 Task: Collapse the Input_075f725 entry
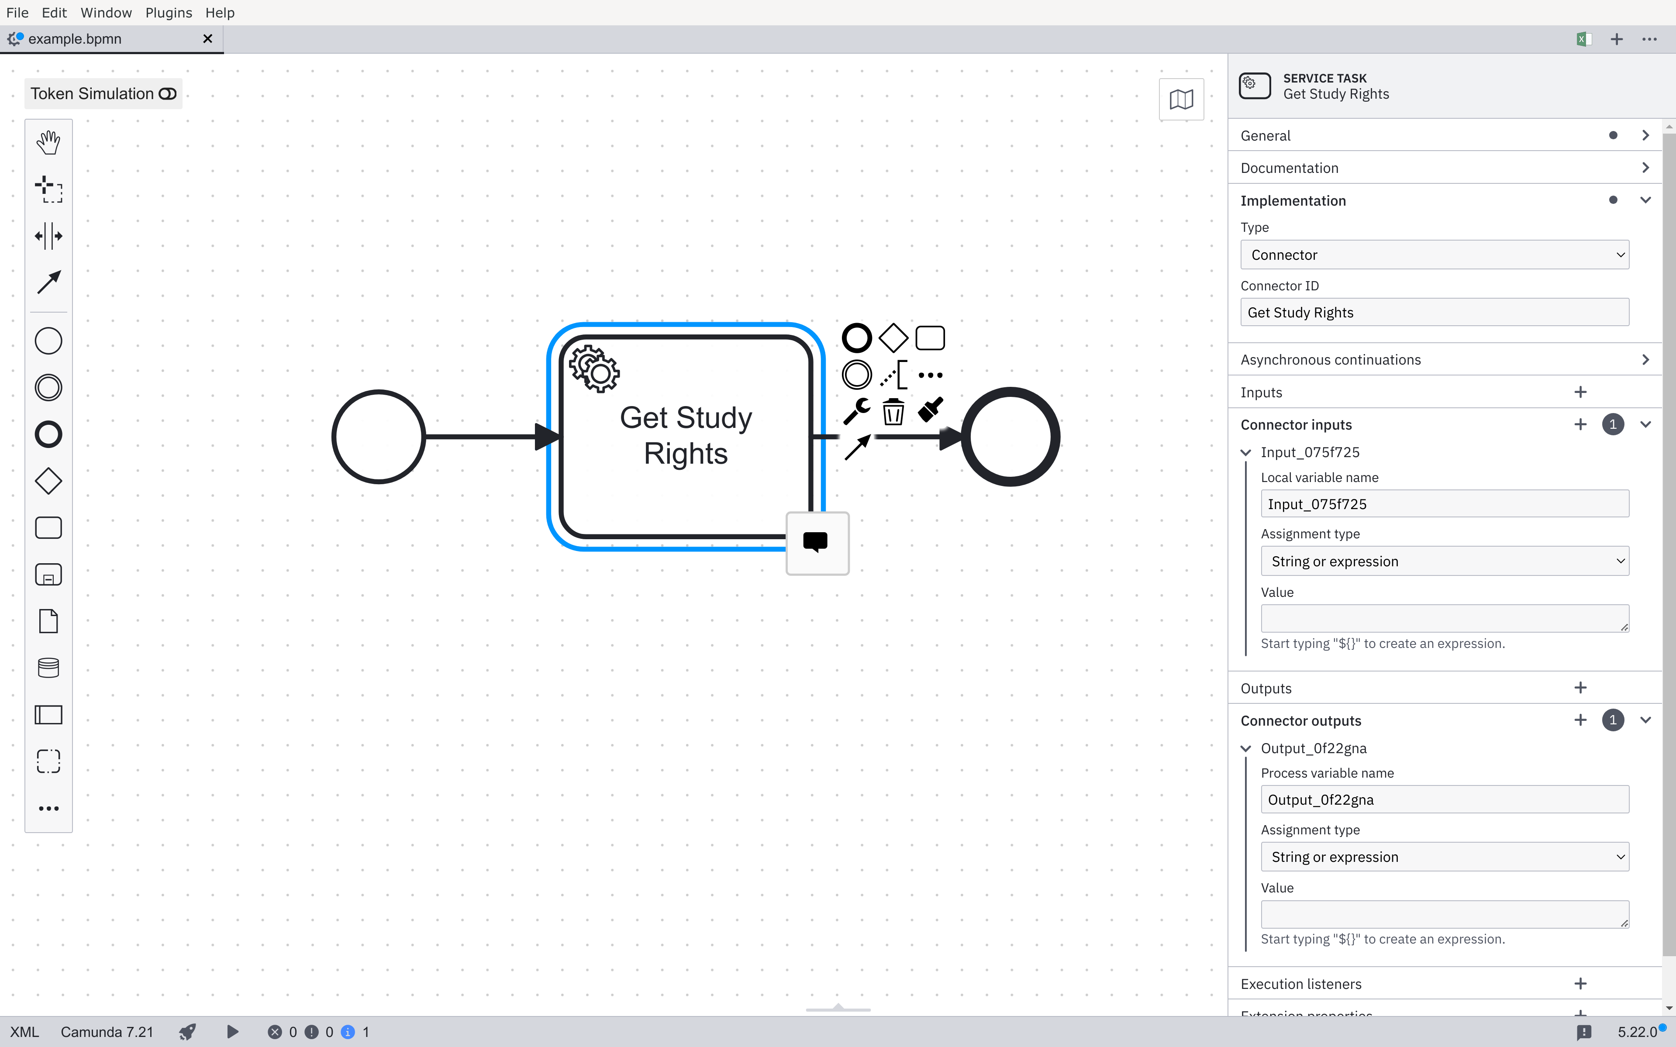[1245, 452]
